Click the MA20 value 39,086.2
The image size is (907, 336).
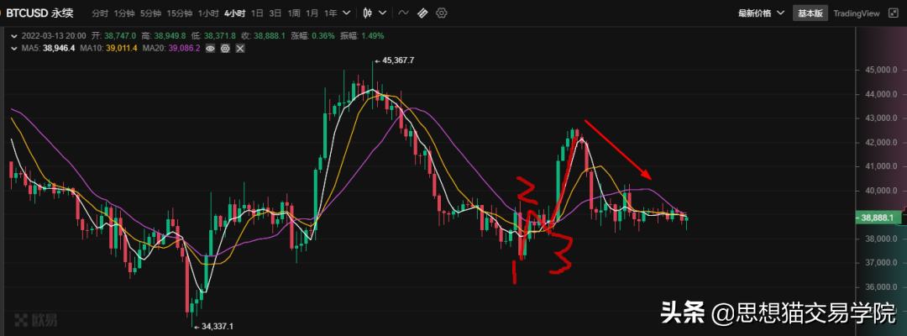point(183,48)
